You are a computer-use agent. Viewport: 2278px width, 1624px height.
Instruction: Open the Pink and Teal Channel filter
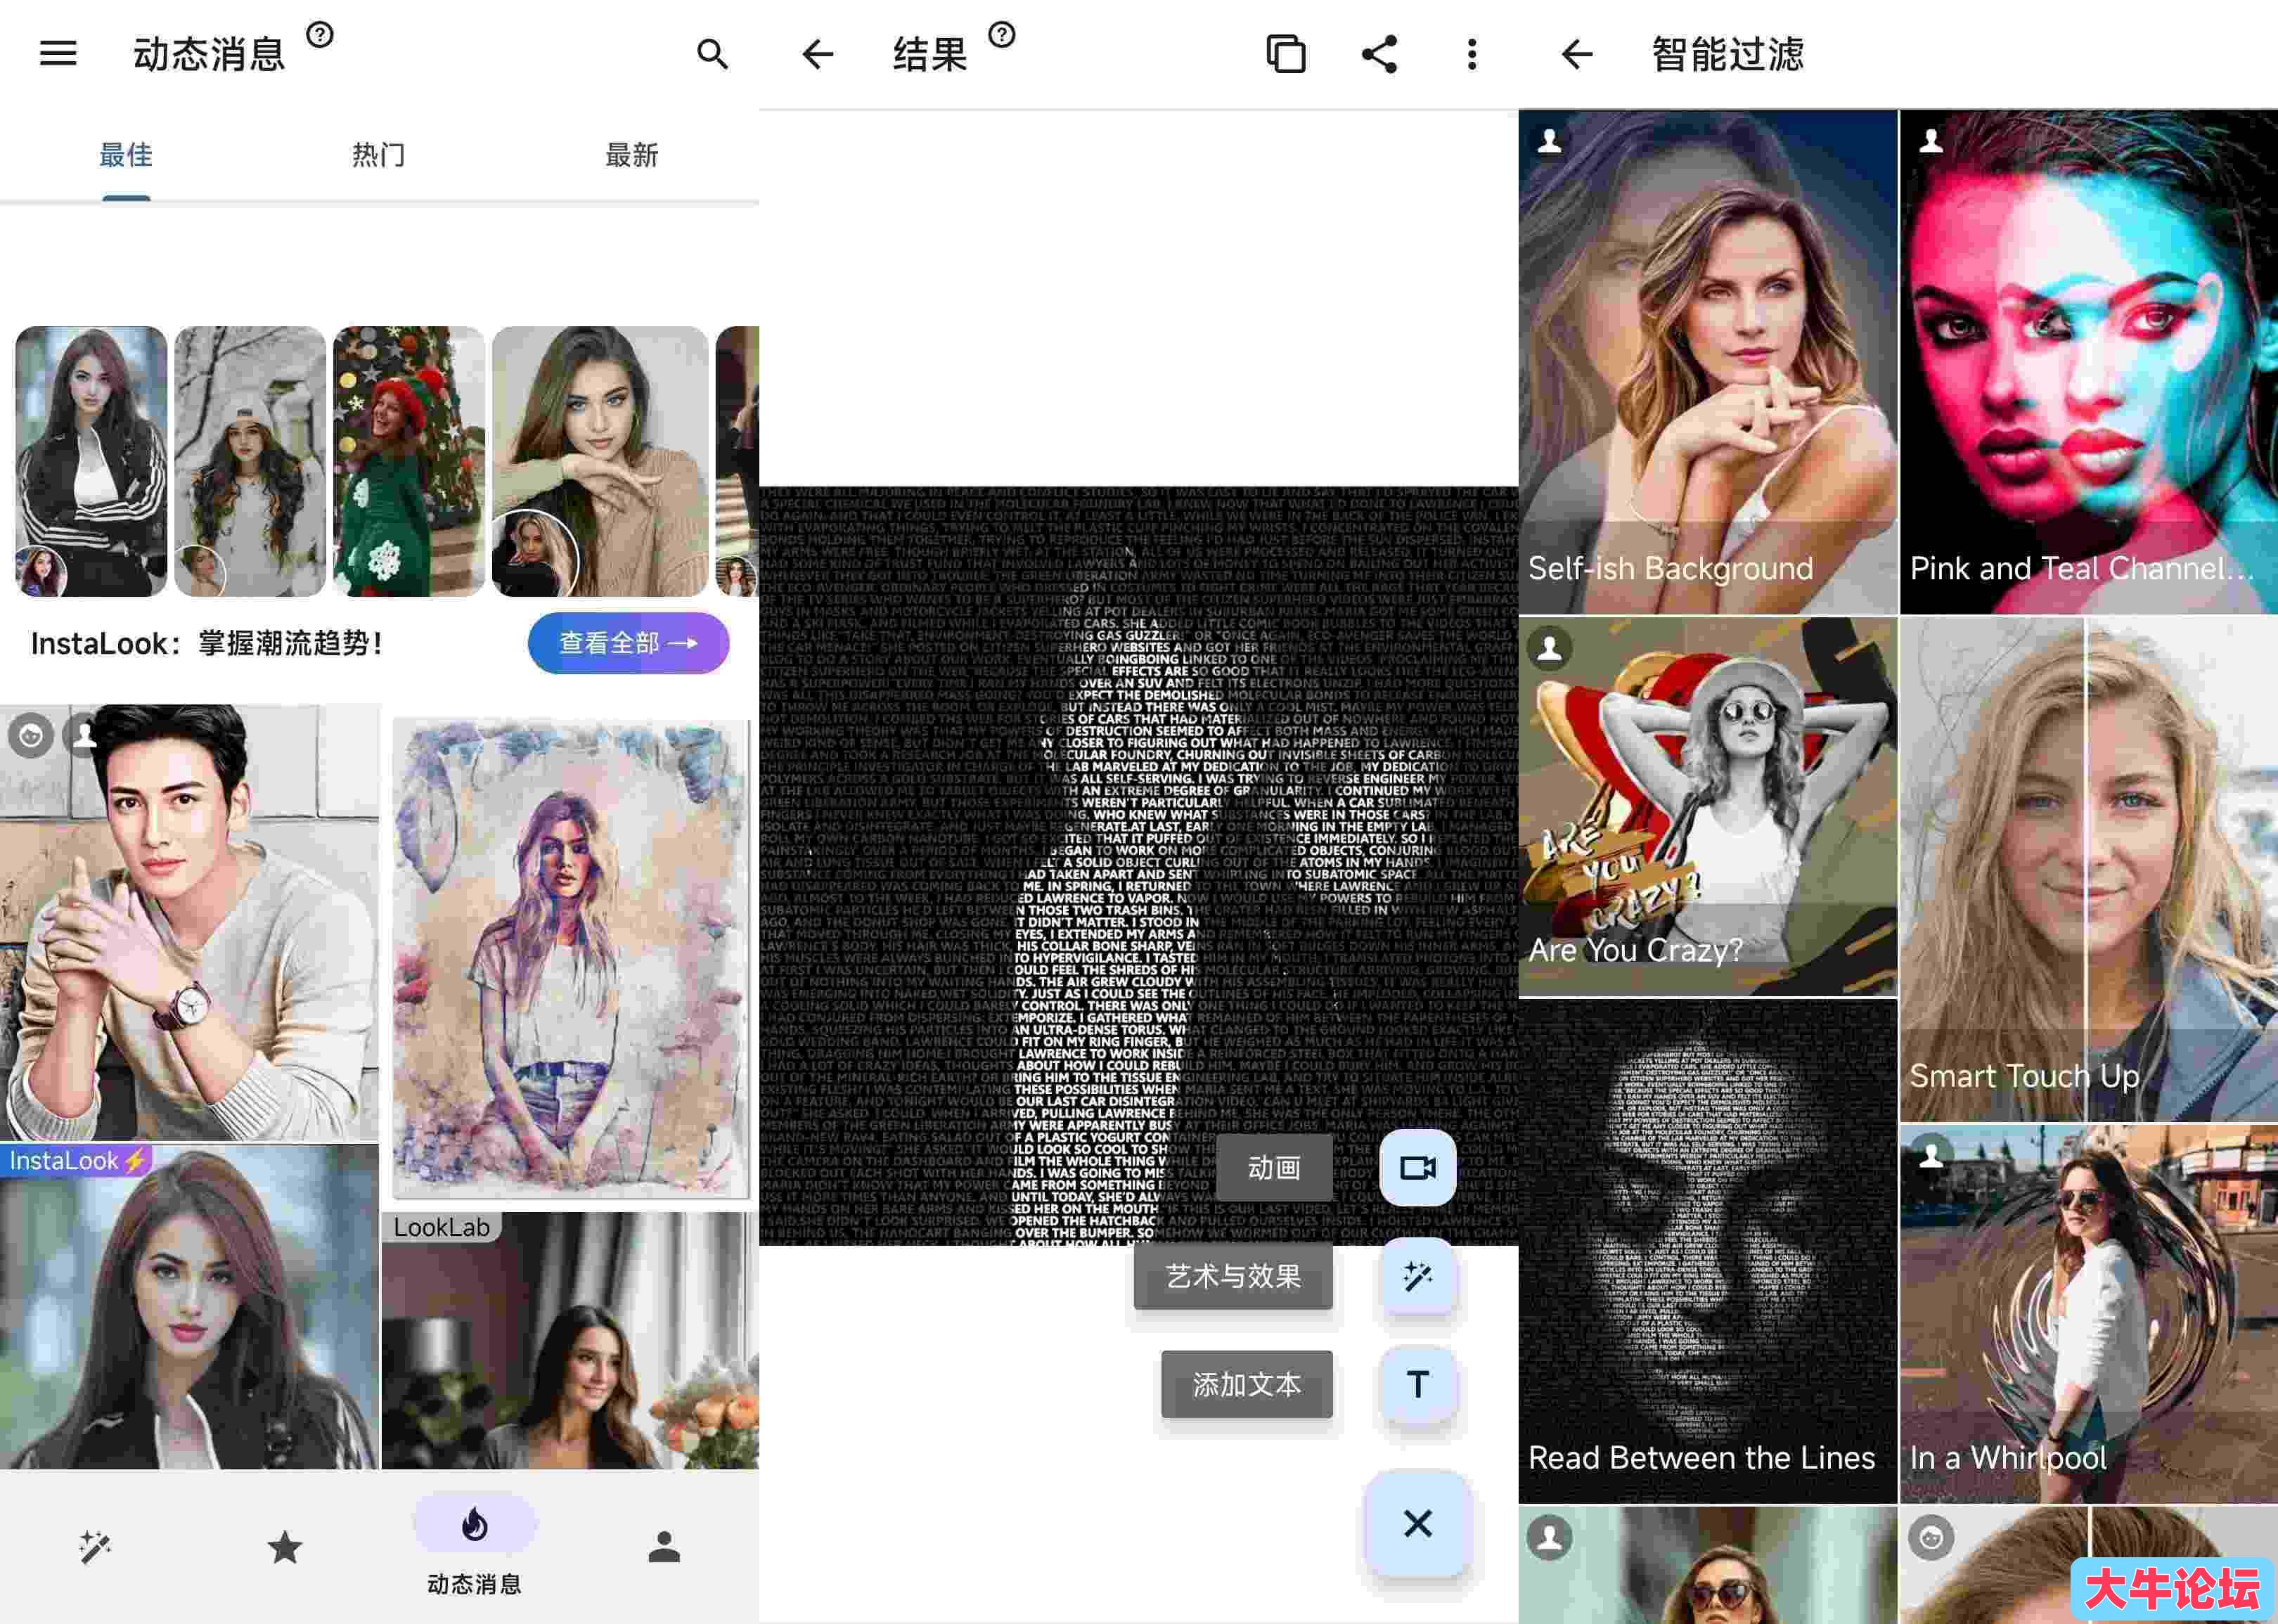tap(2089, 361)
